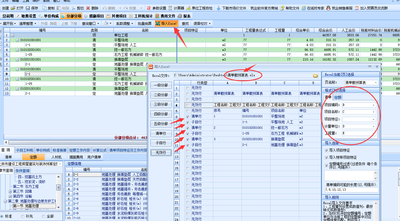Click the 剪切 (cut) scissors icon
The width and height of the screenshot is (400, 221).
pyautogui.click(x=74, y=8)
